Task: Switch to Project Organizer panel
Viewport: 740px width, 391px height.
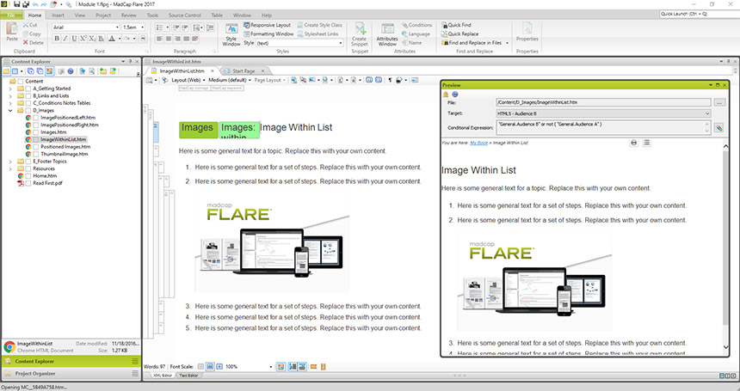Action: 71,374
